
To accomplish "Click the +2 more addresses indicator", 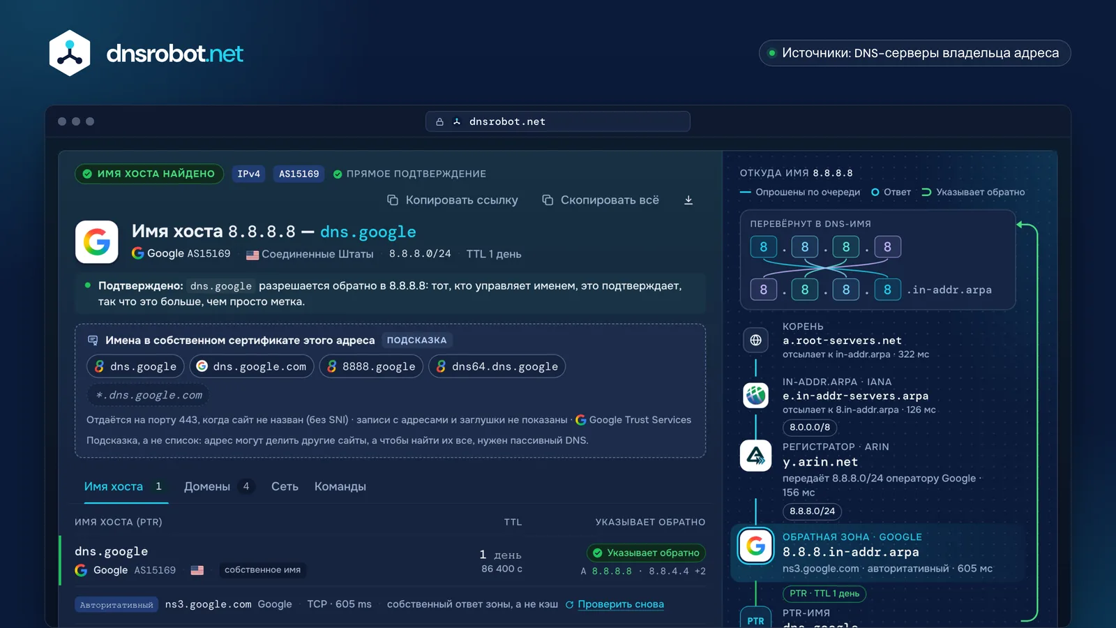I will coord(700,571).
